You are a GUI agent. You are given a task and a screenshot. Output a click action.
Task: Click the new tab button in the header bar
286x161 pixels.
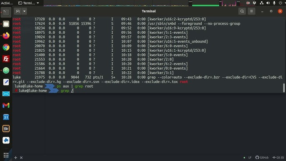point(18,11)
